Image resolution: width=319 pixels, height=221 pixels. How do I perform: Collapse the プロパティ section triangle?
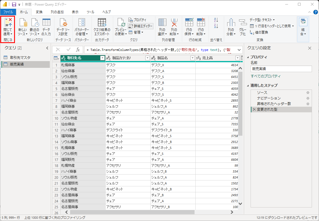pyautogui.click(x=248, y=57)
